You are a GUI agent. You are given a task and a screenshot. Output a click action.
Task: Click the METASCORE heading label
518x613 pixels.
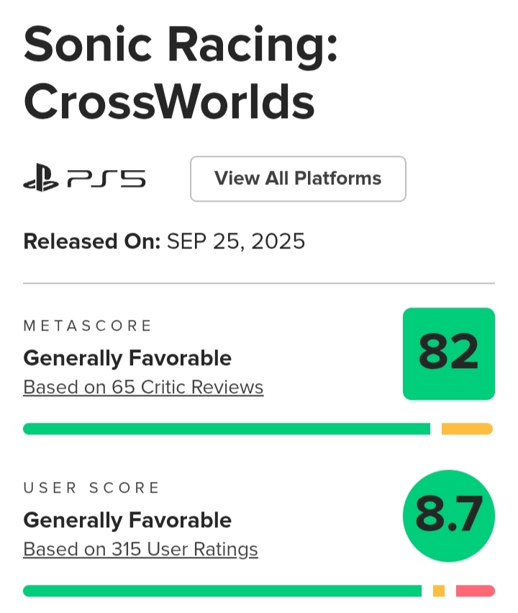88,326
